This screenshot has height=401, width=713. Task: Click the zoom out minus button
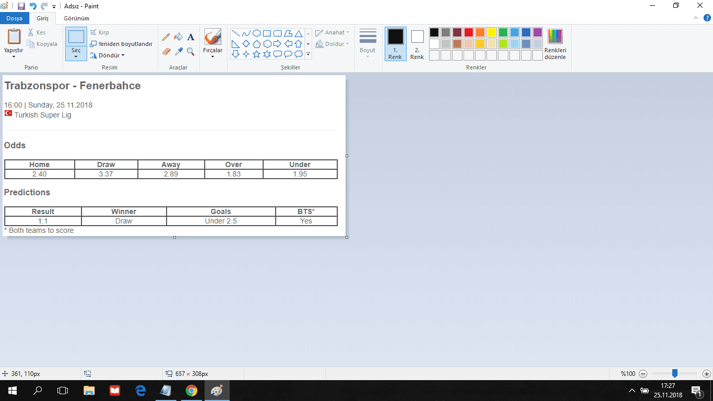(x=643, y=374)
